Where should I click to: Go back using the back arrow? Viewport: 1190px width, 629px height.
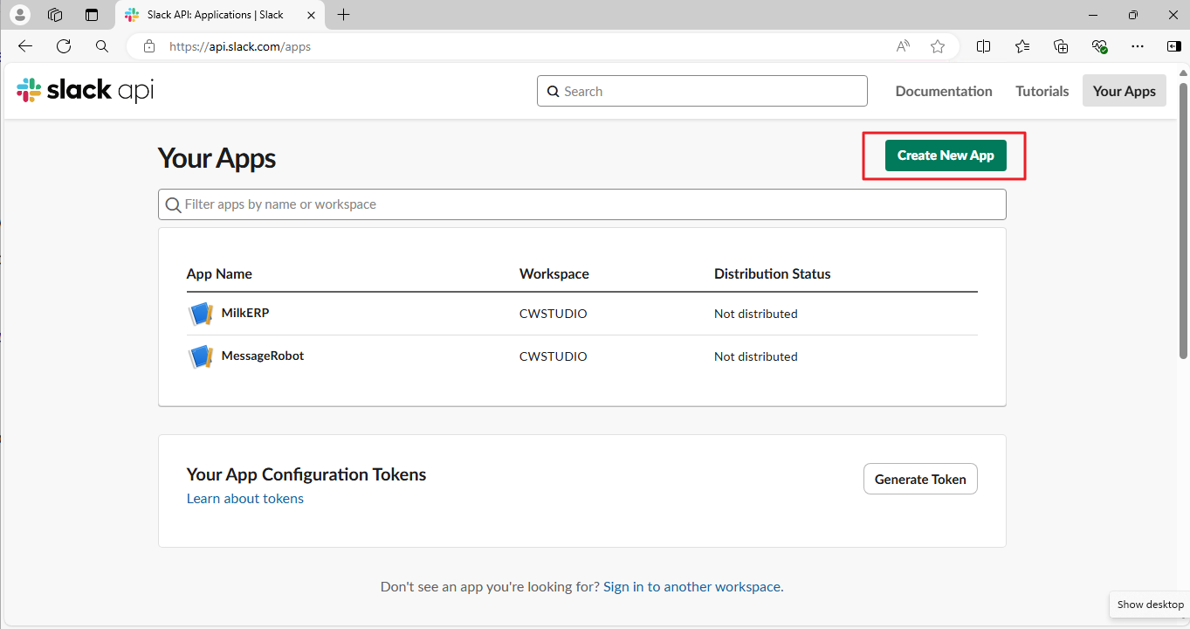point(25,46)
